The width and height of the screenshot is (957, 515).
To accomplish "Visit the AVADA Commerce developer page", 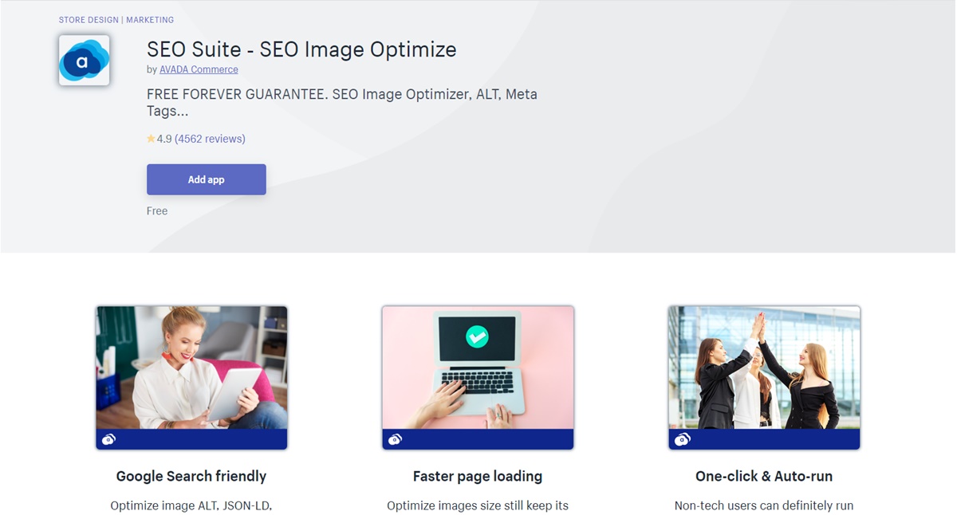I will tap(199, 69).
